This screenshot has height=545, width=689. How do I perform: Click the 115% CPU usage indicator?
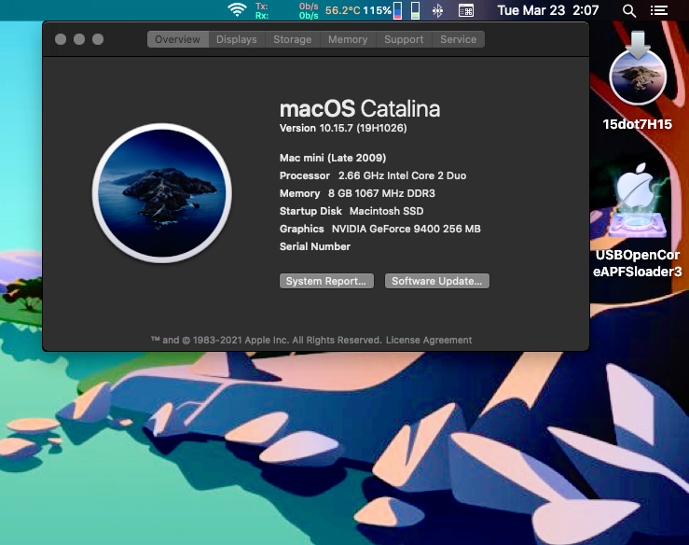(377, 10)
